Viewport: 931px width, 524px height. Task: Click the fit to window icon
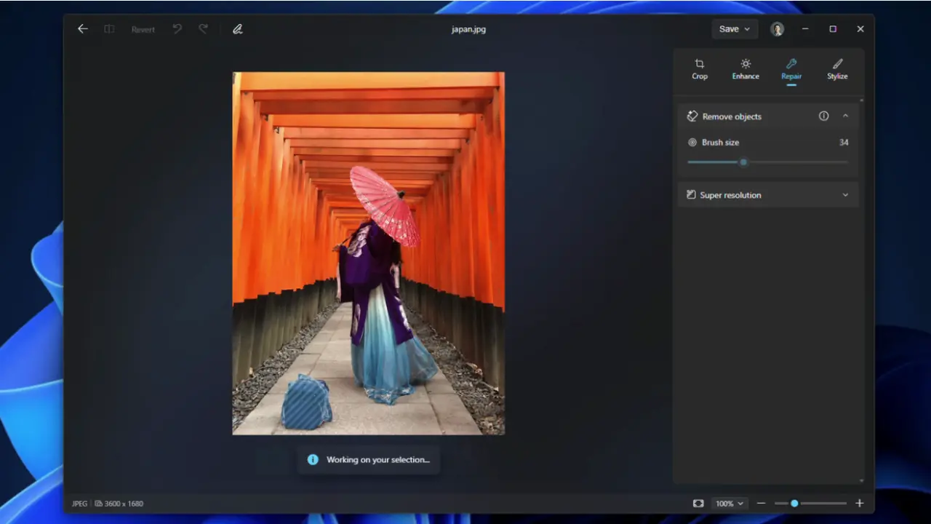click(698, 503)
